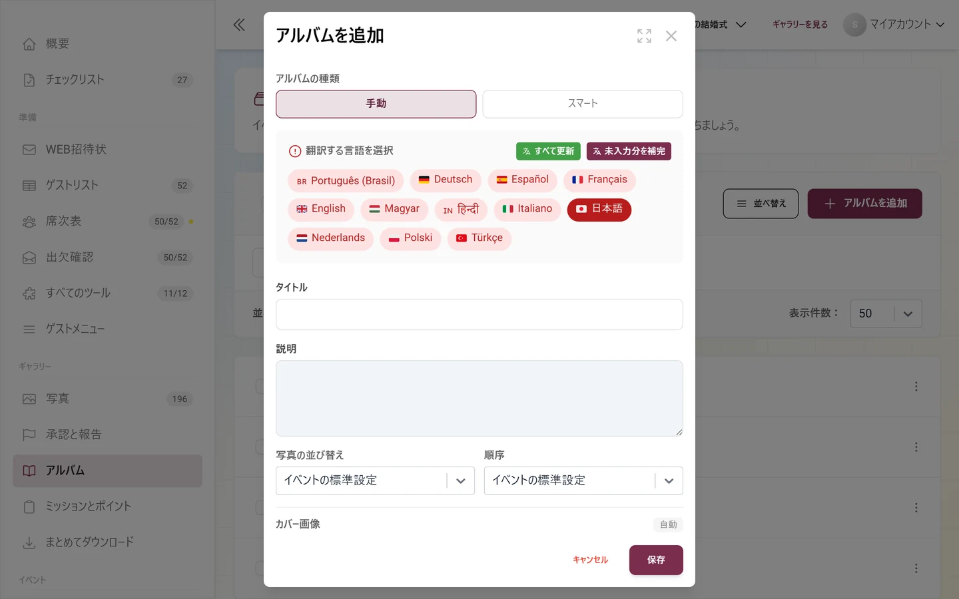The height and width of the screenshot is (599, 959).
Task: Click the すべてのツール puzzle icon
Action: pos(29,294)
